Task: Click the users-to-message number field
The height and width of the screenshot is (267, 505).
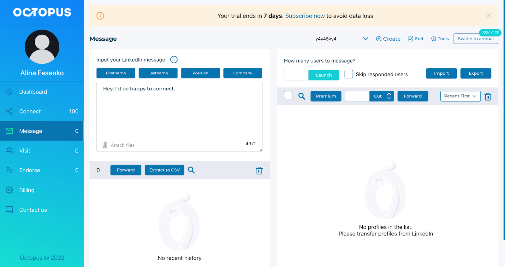Action: [296, 75]
